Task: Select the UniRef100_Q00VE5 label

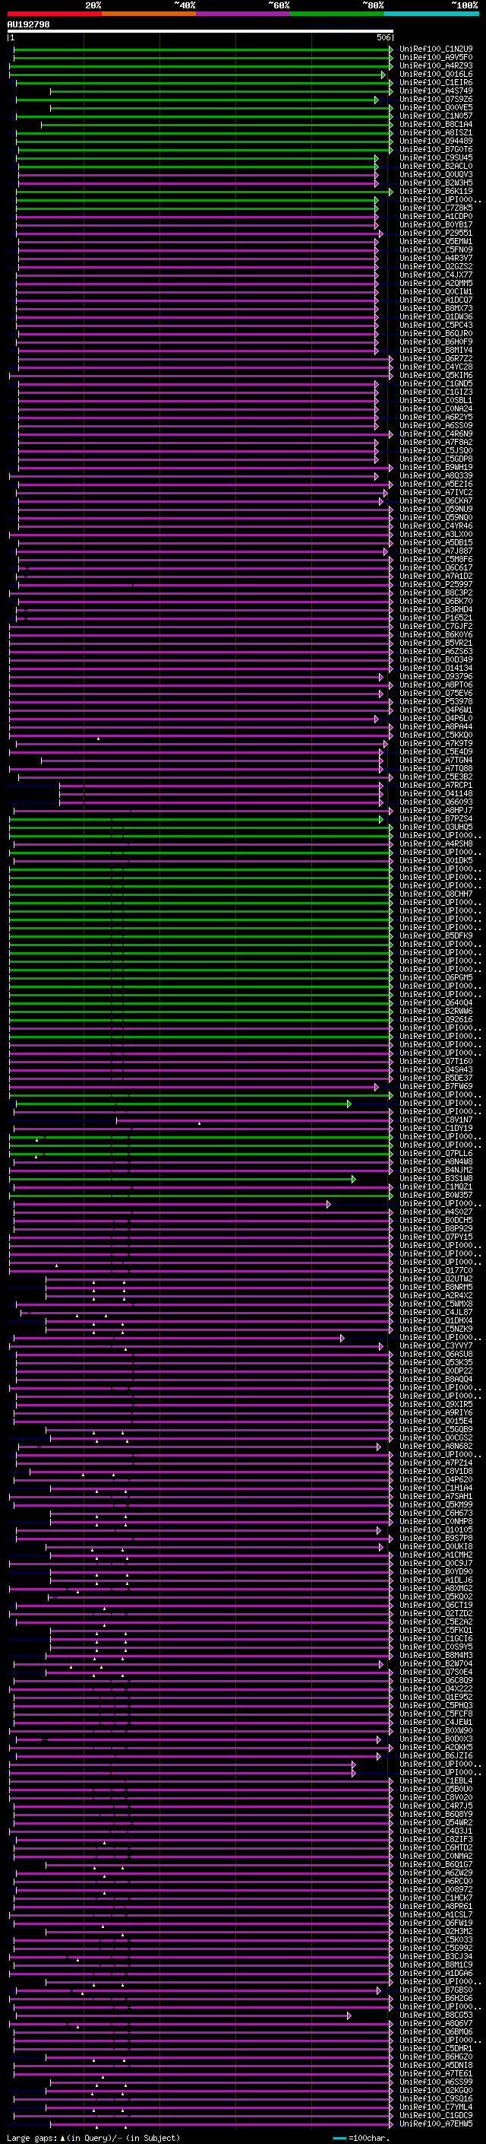Action: pyautogui.click(x=436, y=107)
